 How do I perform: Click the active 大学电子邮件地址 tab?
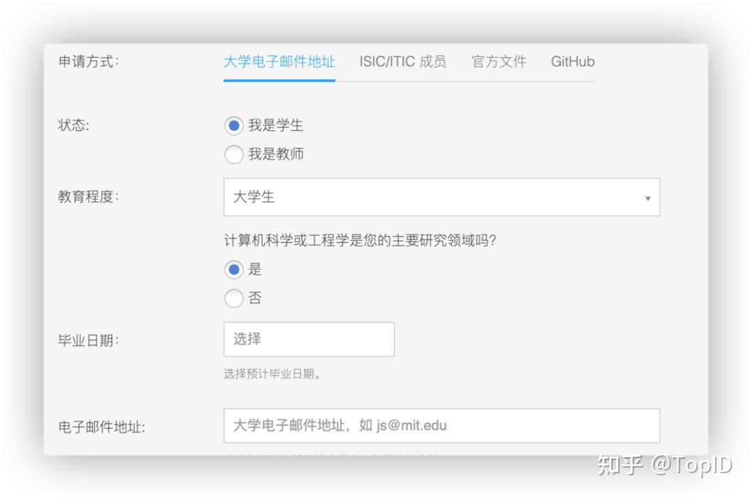tap(279, 62)
